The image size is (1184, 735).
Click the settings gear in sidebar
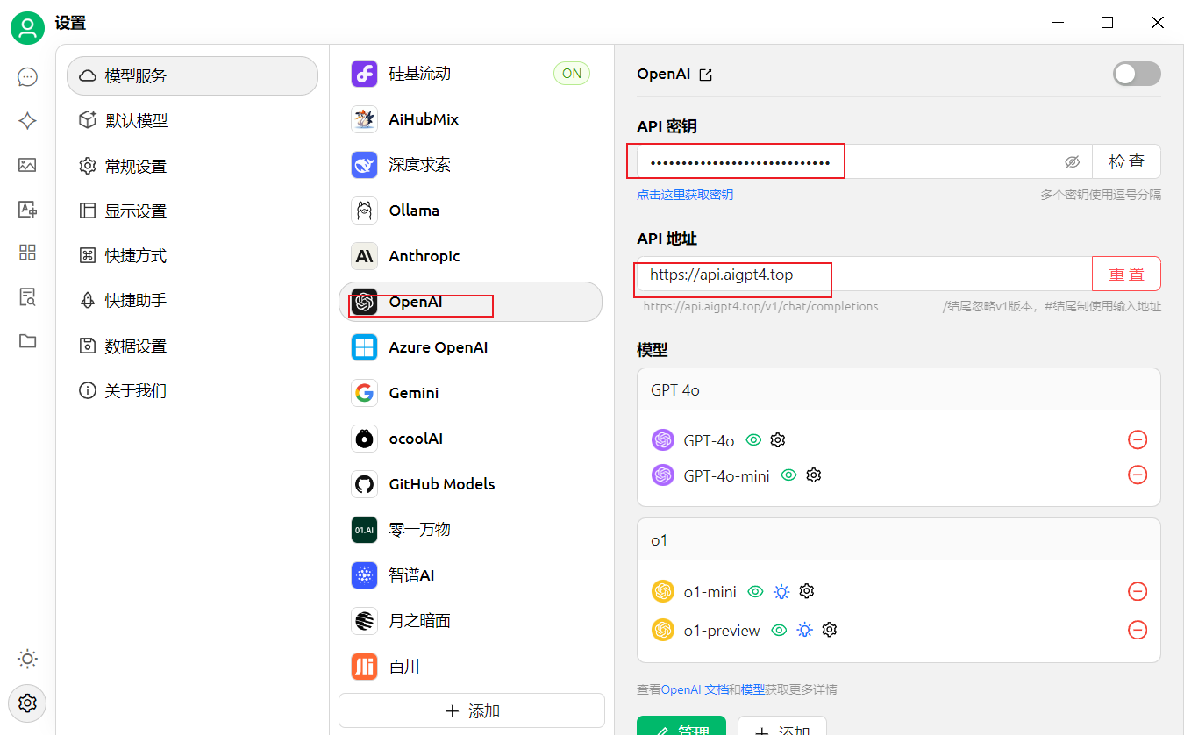(27, 703)
